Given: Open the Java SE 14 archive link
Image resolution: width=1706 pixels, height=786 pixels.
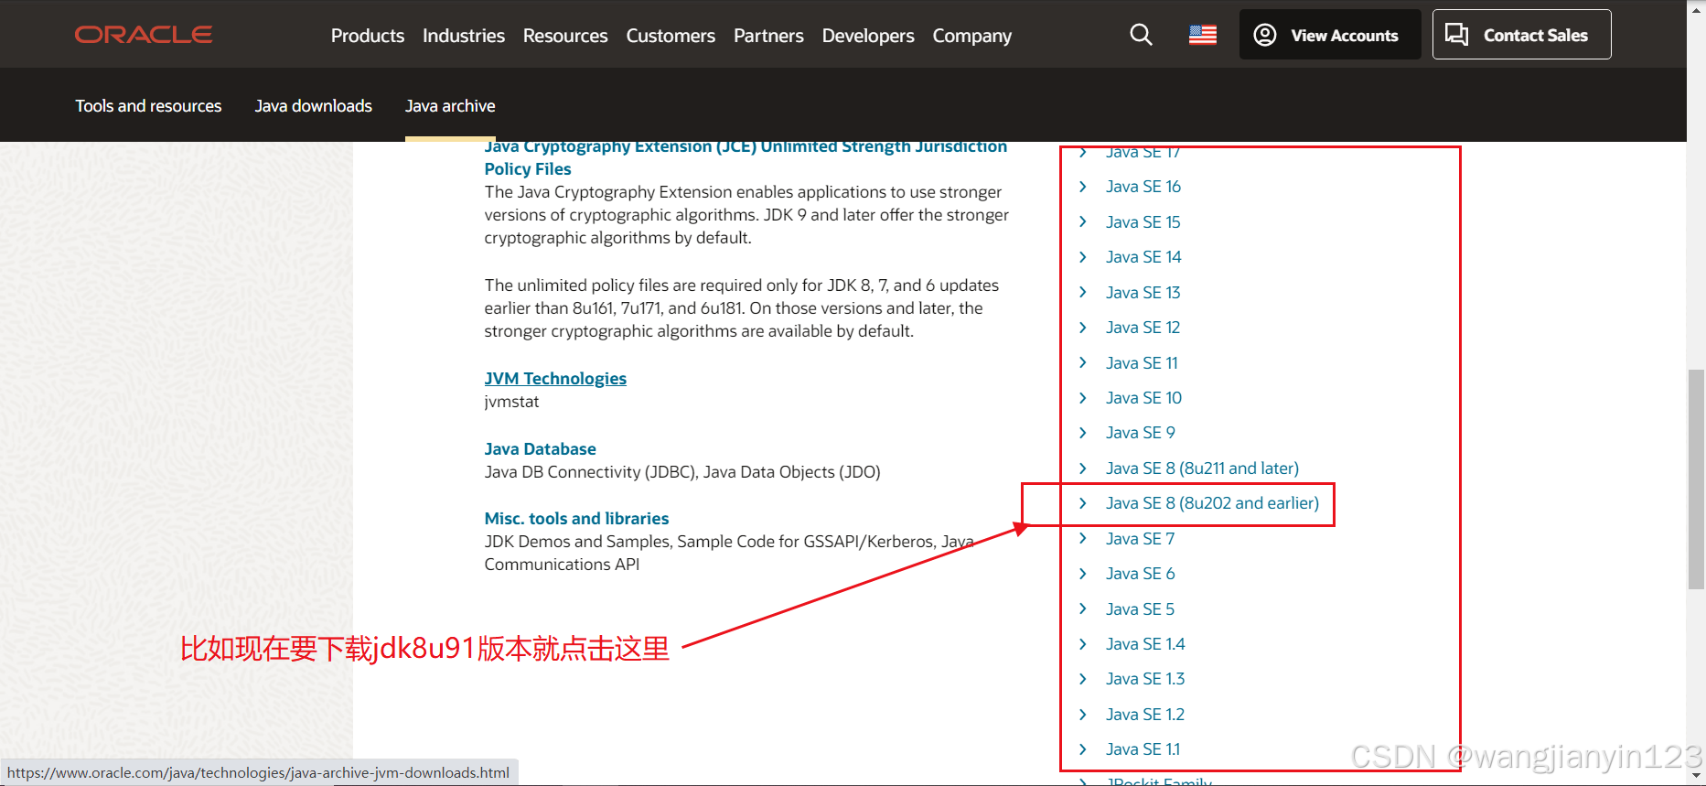Looking at the screenshot, I should (x=1143, y=257).
